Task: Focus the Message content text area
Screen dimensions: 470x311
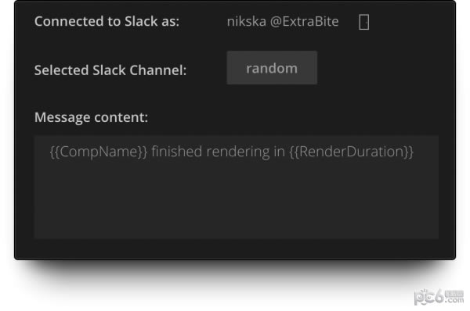Action: (x=237, y=188)
